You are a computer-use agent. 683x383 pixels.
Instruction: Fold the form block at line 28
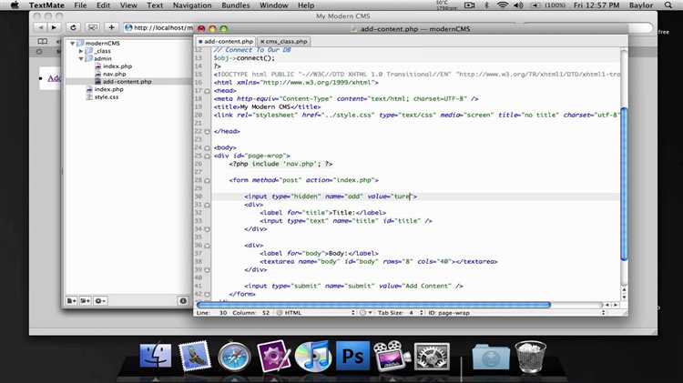click(x=208, y=180)
